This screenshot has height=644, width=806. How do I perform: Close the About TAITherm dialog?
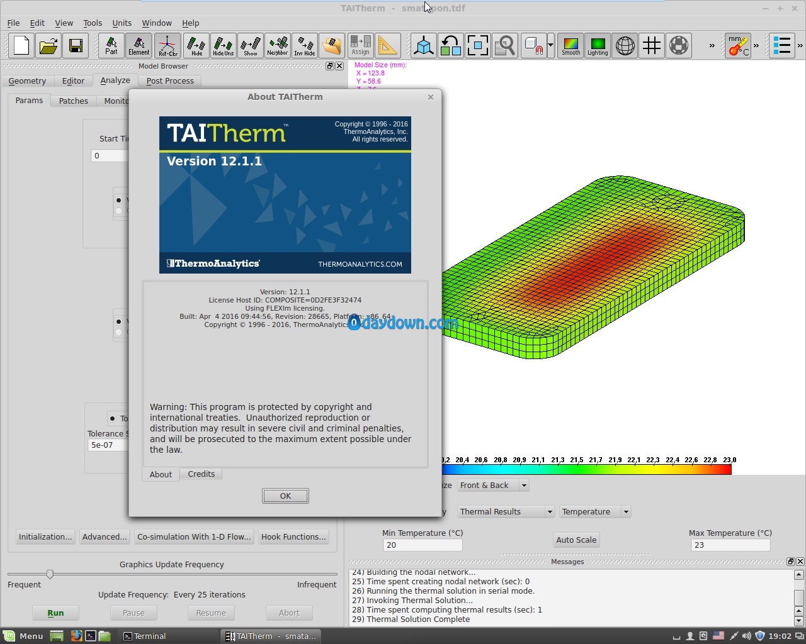431,97
